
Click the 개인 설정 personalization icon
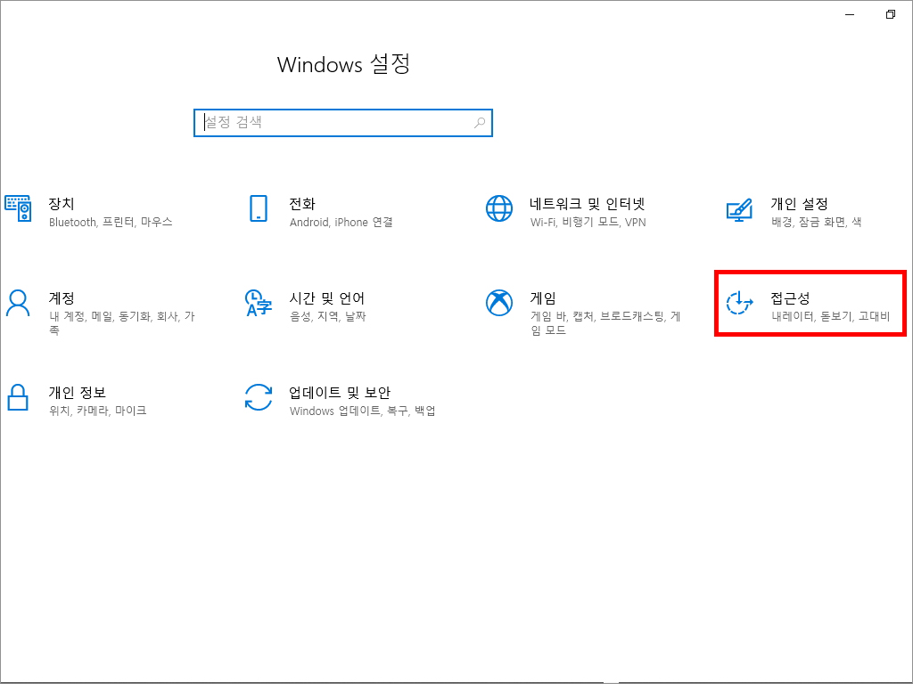[x=739, y=209]
